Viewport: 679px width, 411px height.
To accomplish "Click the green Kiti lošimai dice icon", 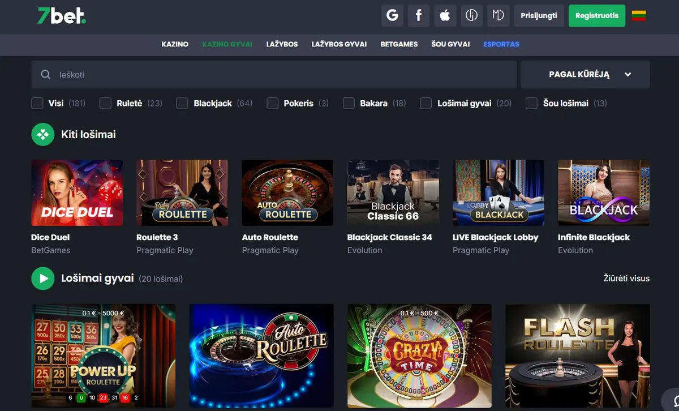I will click(42, 135).
